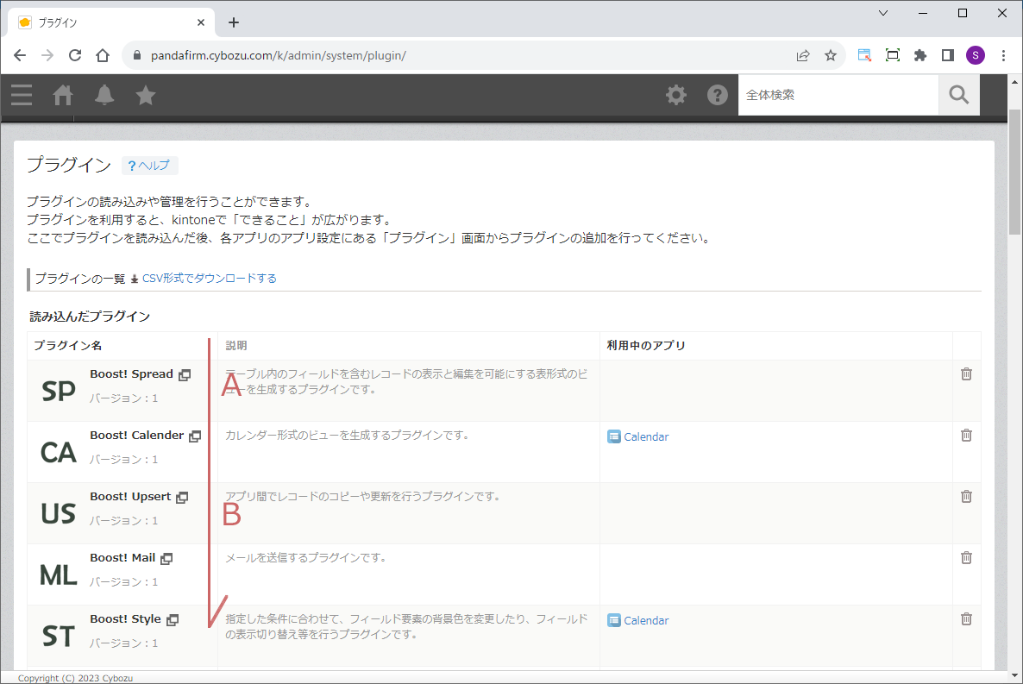Open the notifications bell icon
1023x684 pixels.
point(104,95)
